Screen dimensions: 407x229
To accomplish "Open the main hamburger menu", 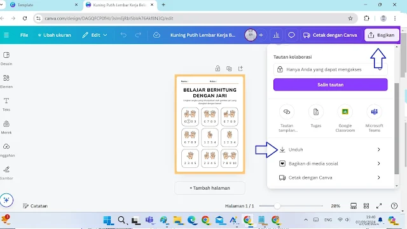I will click(x=6, y=35).
